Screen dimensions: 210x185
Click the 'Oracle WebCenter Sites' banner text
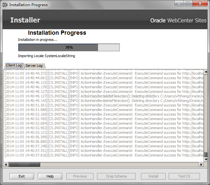coord(178,20)
